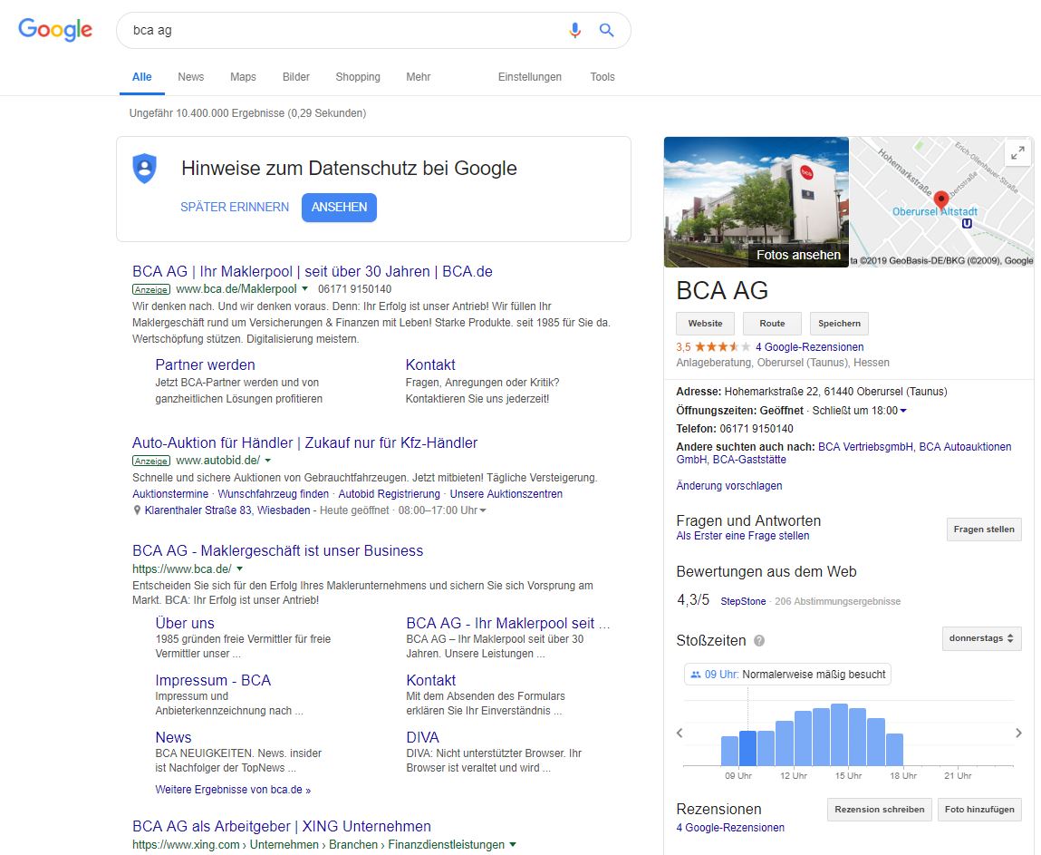Click the Google logo
The width and height of the screenshot is (1041, 855).
[55, 30]
